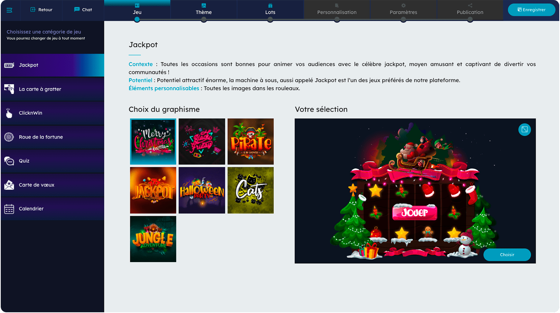Click the Choisir button on the selection preview
This screenshot has height=313, width=560.
(507, 255)
